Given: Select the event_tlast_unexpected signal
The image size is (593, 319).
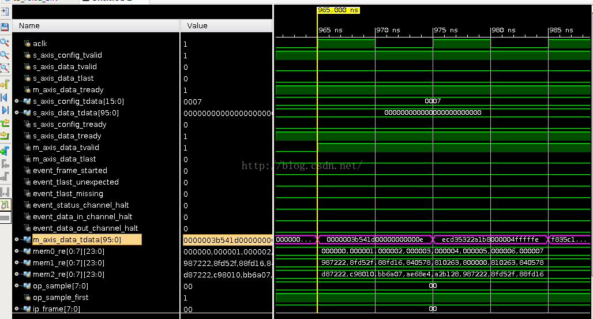Looking at the screenshot, I should click(x=76, y=182).
